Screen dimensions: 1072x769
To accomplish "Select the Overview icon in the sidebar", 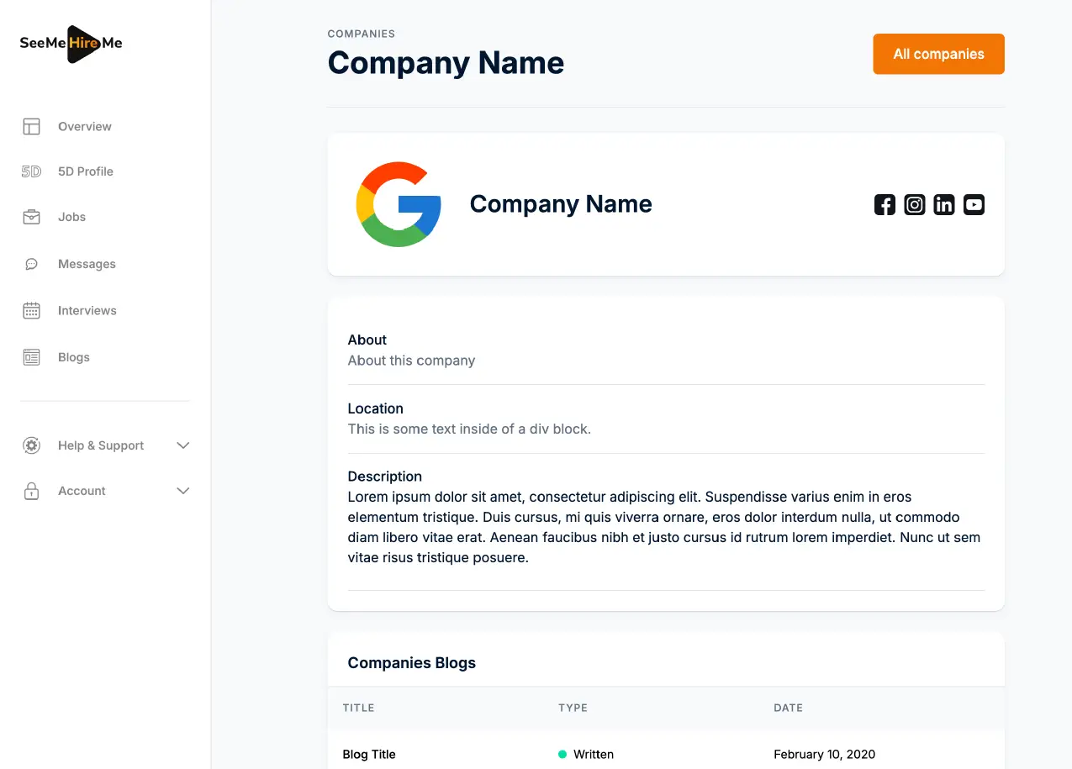I will point(31,126).
